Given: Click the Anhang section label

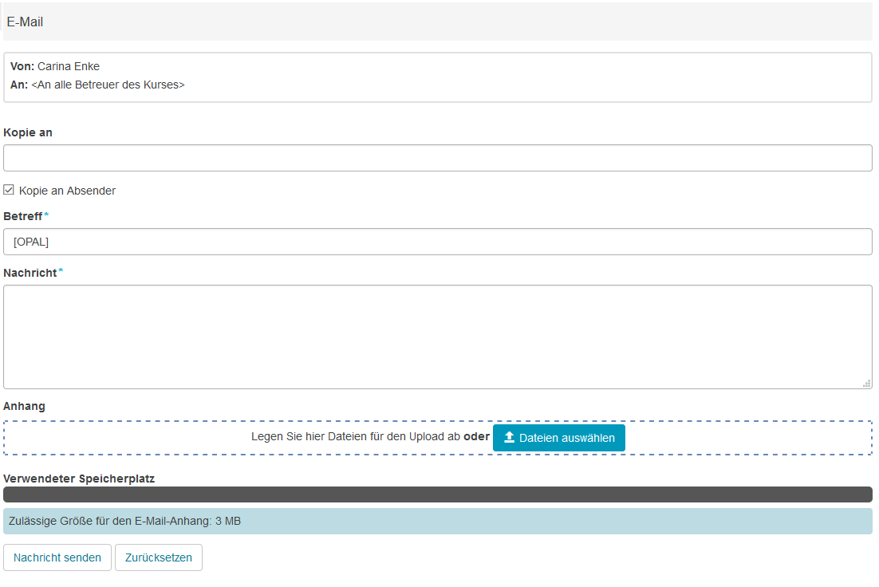Looking at the screenshot, I should (24, 406).
